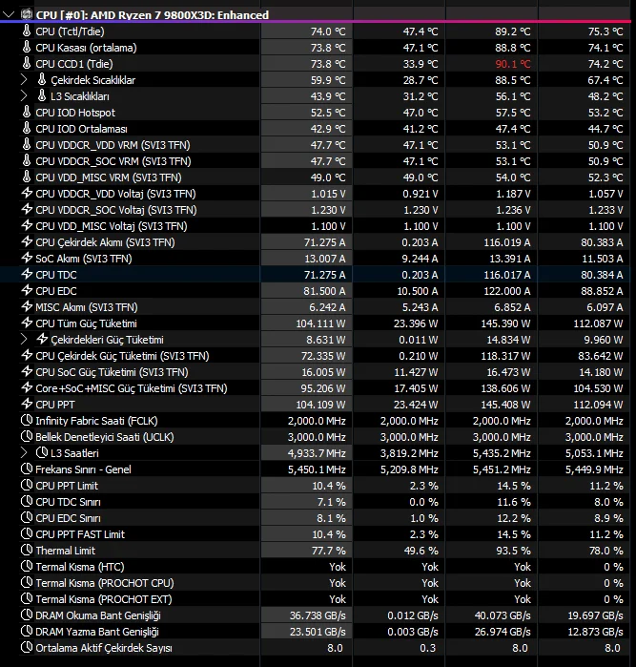Click clock icon beside Frekans Sınırı - Genel
The width and height of the screenshot is (636, 667).
(27, 469)
